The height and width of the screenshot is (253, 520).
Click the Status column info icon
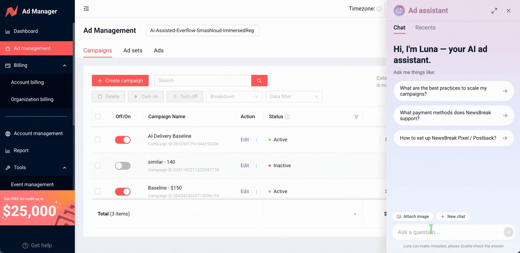point(287,117)
